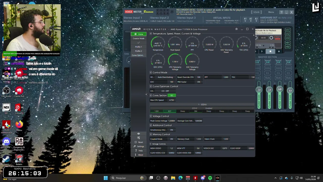Open Spotify from the taskbar

210,178
